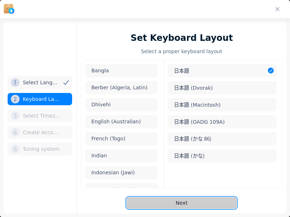The width and height of the screenshot is (290, 217).
Task: Choose English (Australian) layout
Action: coord(121,122)
